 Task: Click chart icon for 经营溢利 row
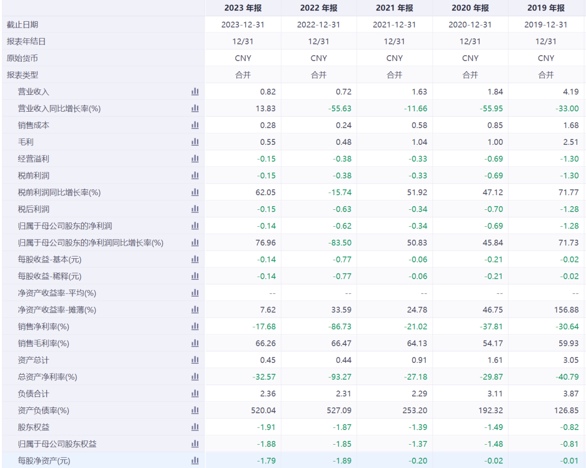pyautogui.click(x=195, y=159)
